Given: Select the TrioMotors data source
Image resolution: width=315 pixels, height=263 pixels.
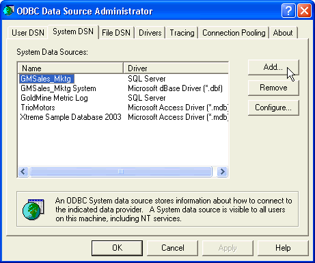Looking at the screenshot, I should (x=38, y=108).
